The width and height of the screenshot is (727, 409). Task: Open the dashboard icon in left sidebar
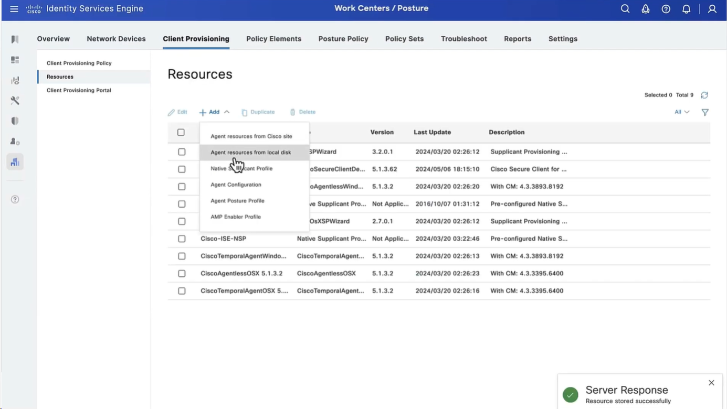click(x=15, y=60)
